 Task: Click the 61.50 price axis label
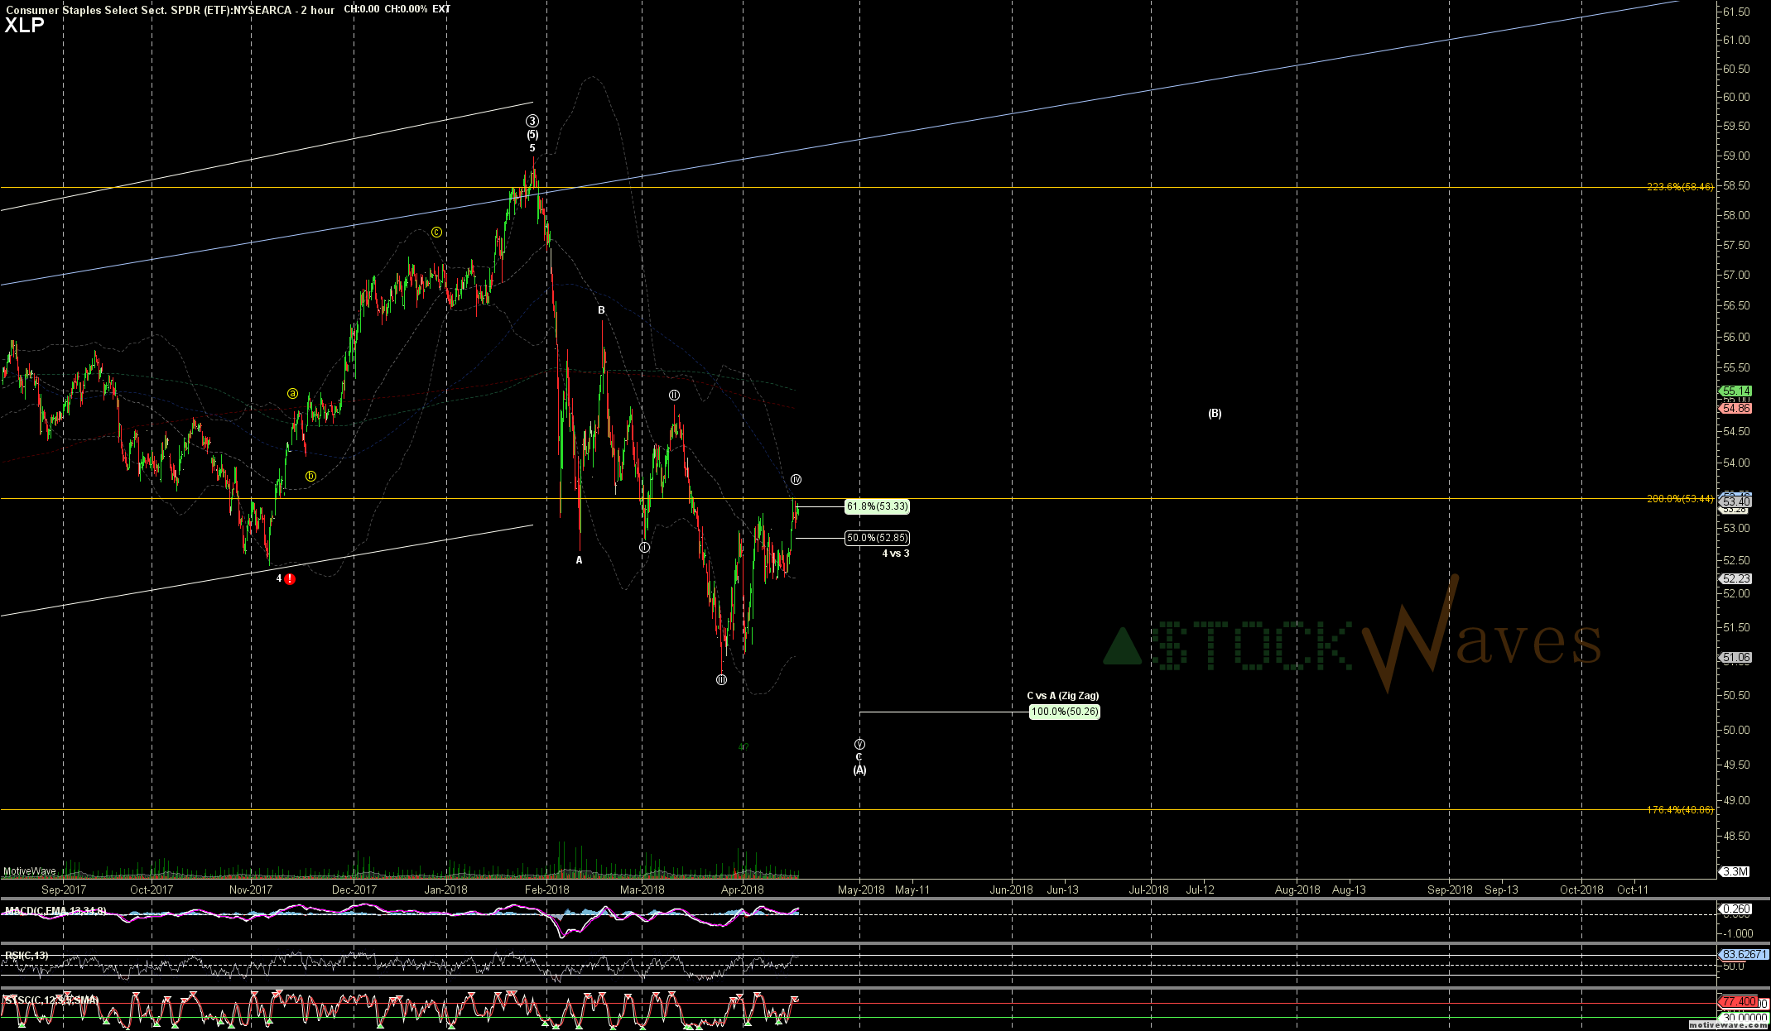click(x=1735, y=12)
